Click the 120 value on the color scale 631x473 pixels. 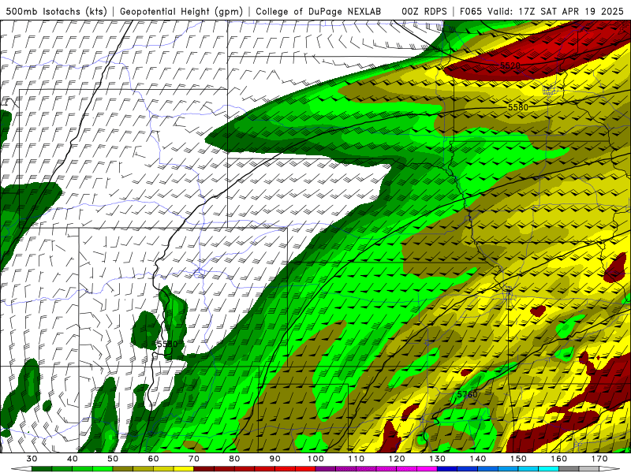point(397,459)
